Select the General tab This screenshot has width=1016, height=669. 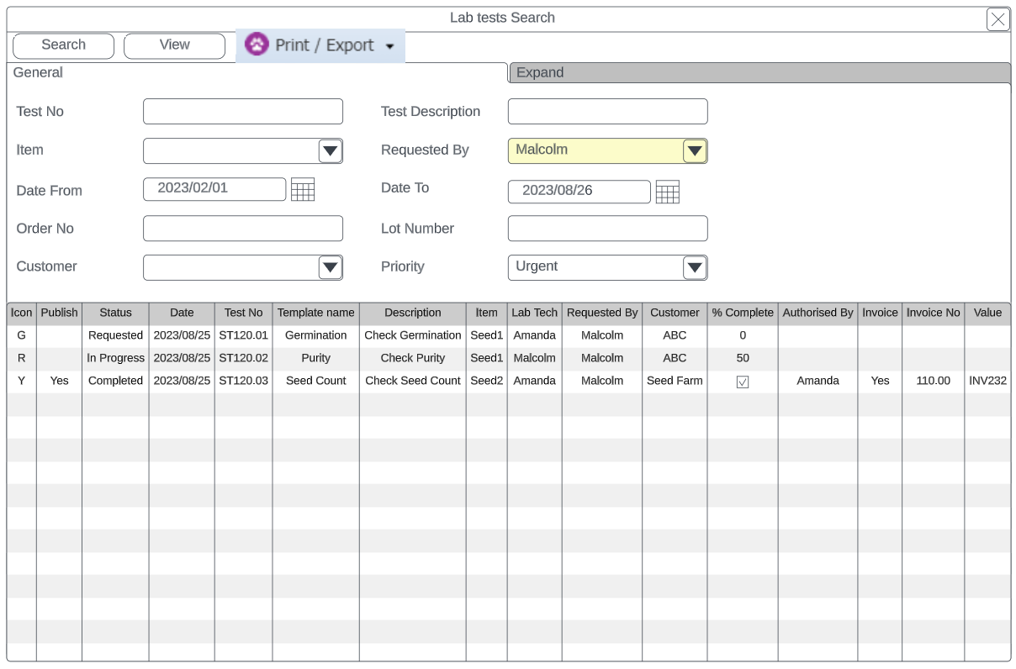click(38, 73)
